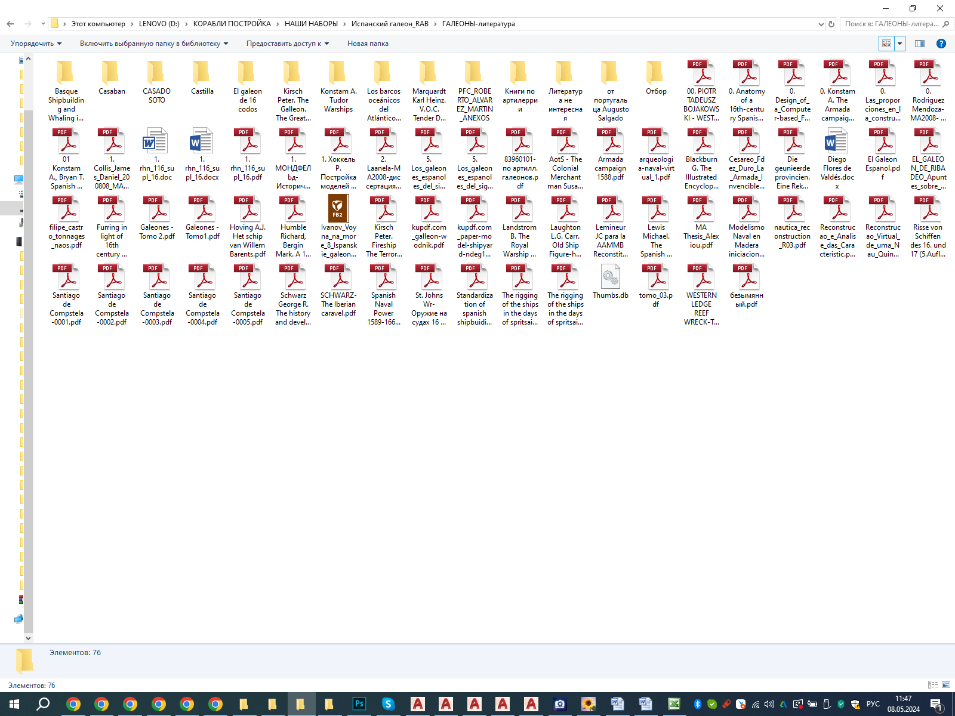This screenshot has width=955, height=716.
Task: Open Включить выбранную папку в библиотеку menu
Action: [x=154, y=44]
